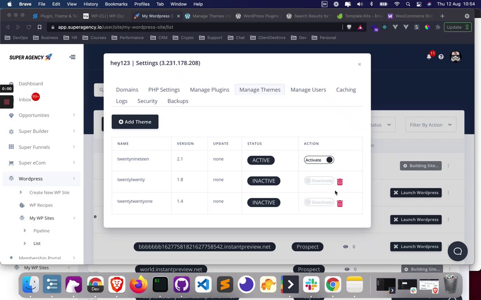Open WP Recipes in the sidebar
Image resolution: width=481 pixels, height=300 pixels.
coord(41,205)
